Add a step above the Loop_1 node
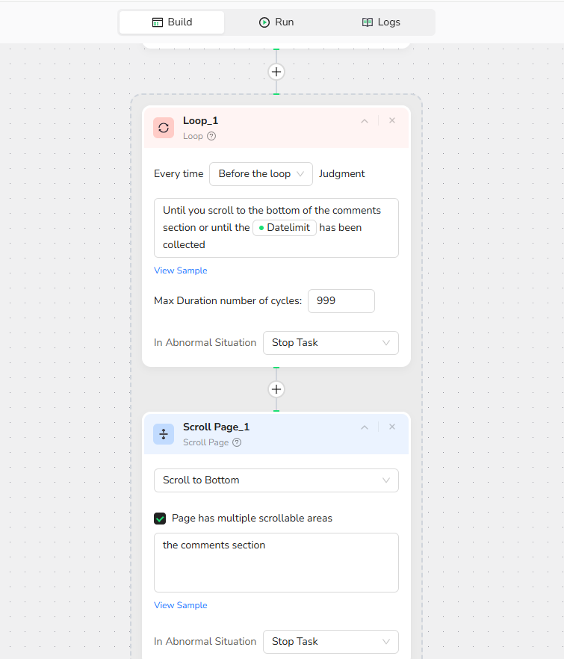The height and width of the screenshot is (659, 564). [x=276, y=72]
